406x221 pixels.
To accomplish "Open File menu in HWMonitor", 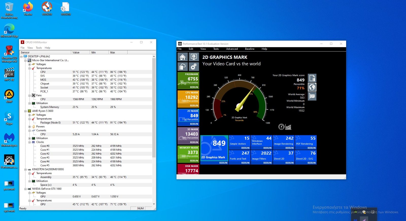I will click(23, 48).
